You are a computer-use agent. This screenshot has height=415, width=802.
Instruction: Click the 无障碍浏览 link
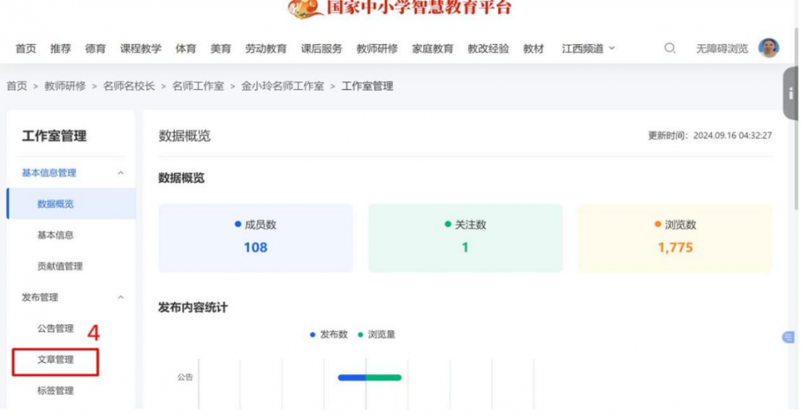click(x=722, y=49)
